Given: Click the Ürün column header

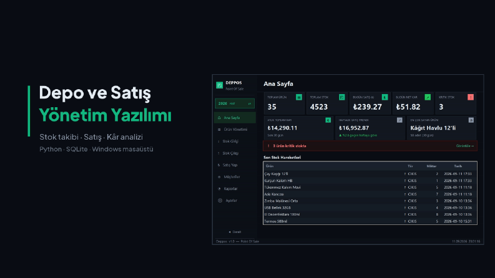Looking at the screenshot, I should coord(269,166).
